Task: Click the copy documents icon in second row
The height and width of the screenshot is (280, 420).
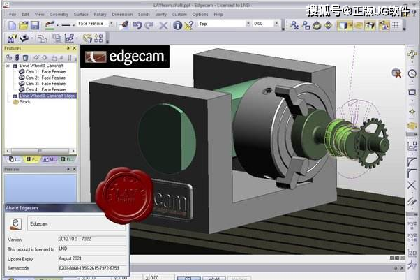Action: tap(57, 38)
